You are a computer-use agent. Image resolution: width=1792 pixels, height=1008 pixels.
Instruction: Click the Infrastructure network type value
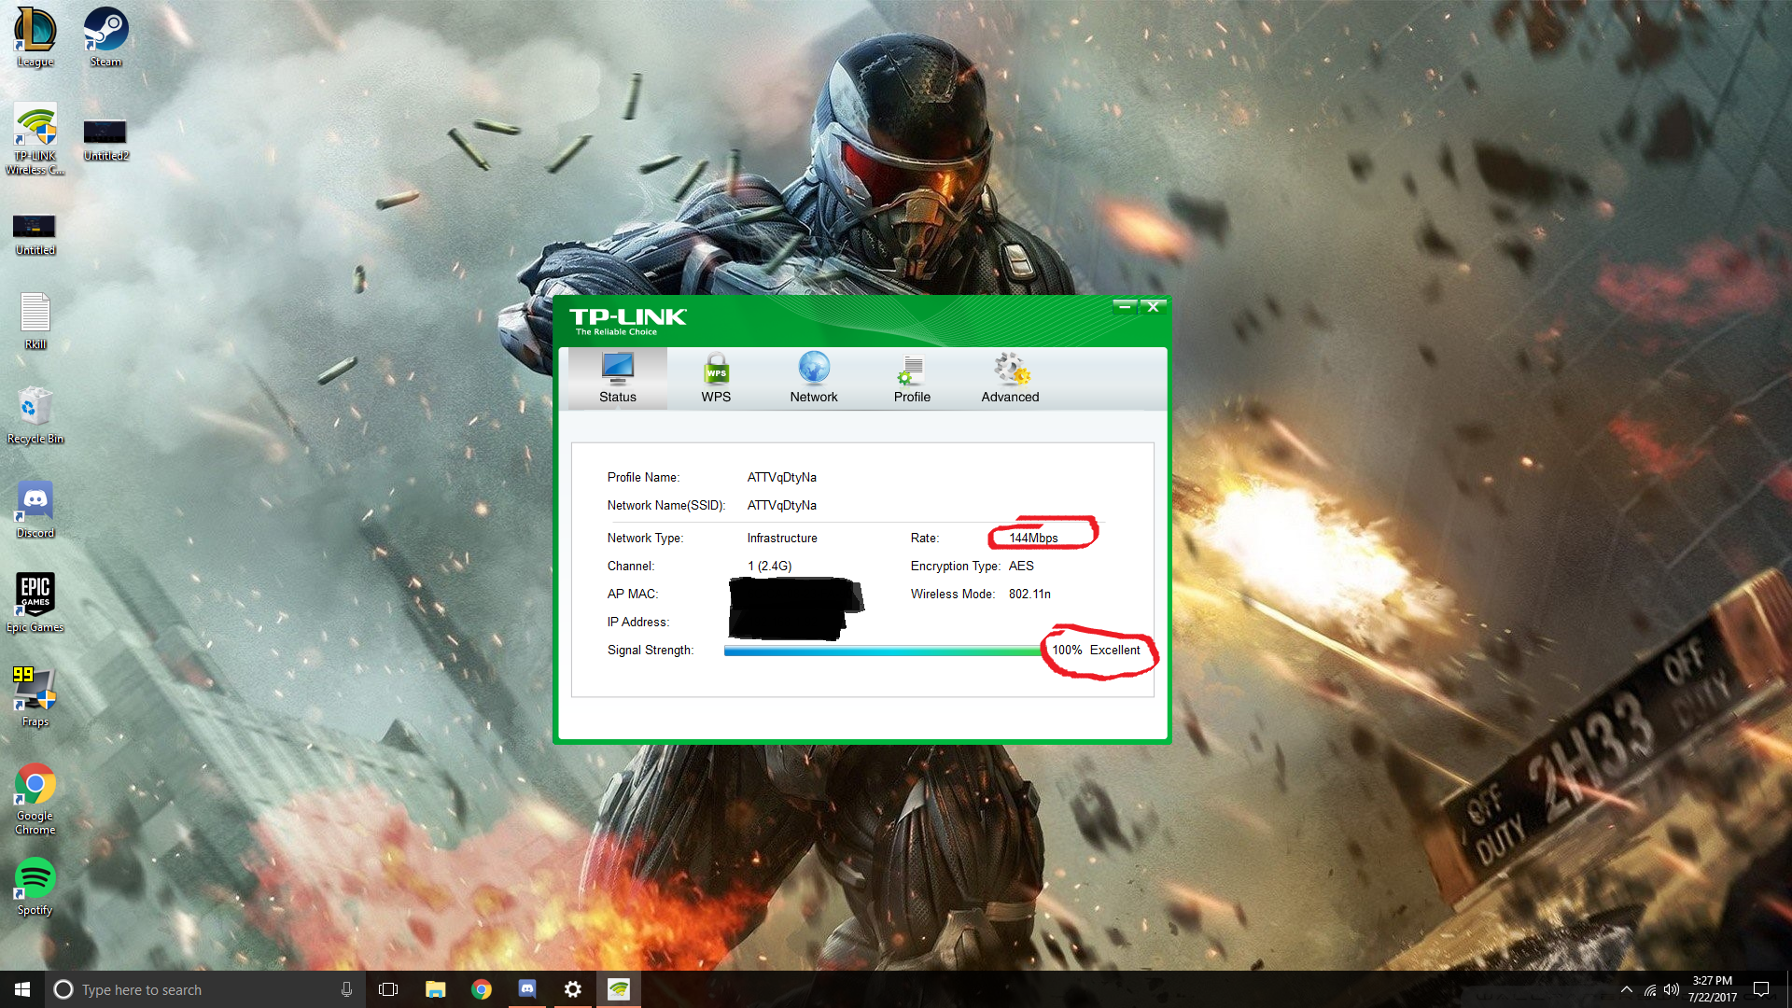pos(782,539)
